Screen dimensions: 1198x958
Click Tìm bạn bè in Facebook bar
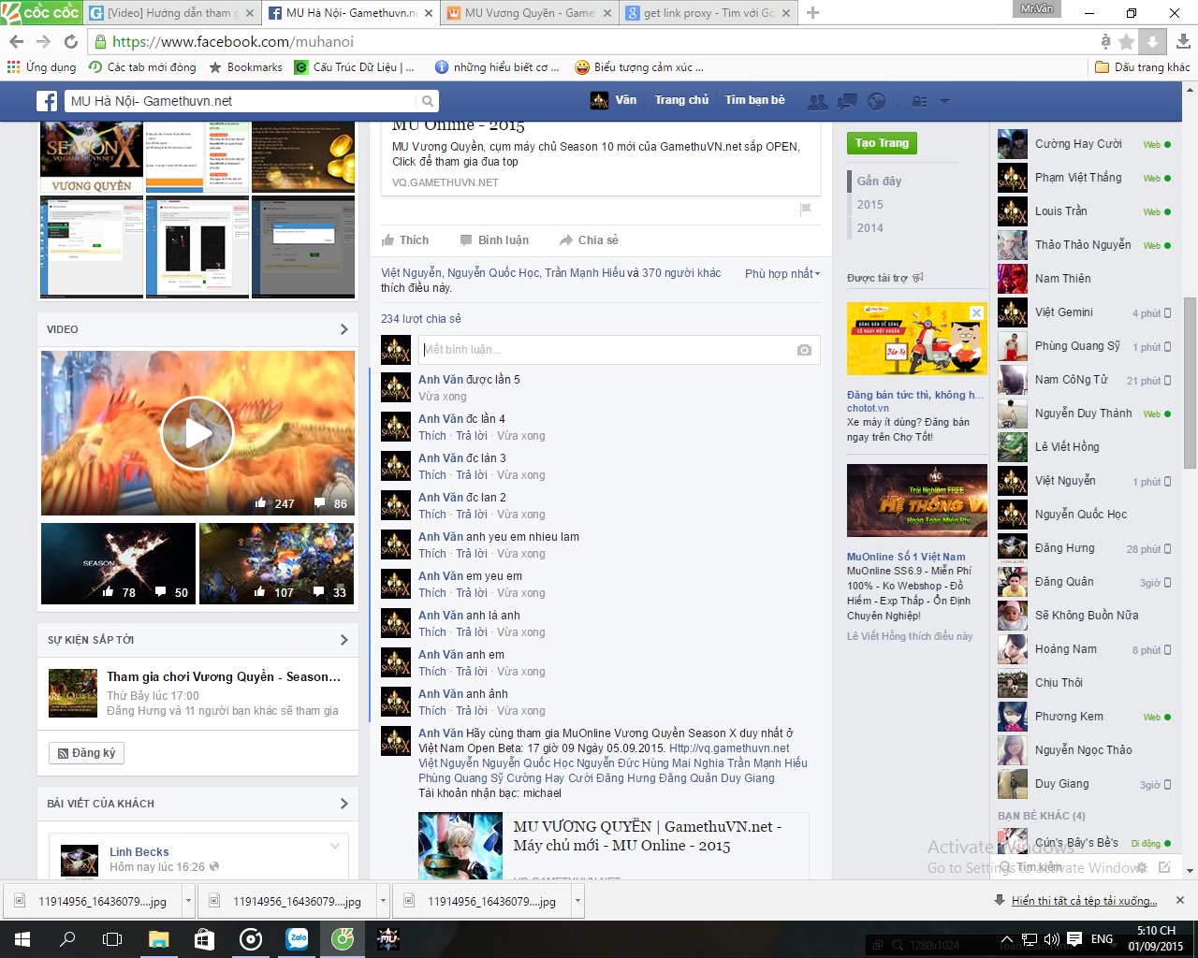(x=755, y=100)
